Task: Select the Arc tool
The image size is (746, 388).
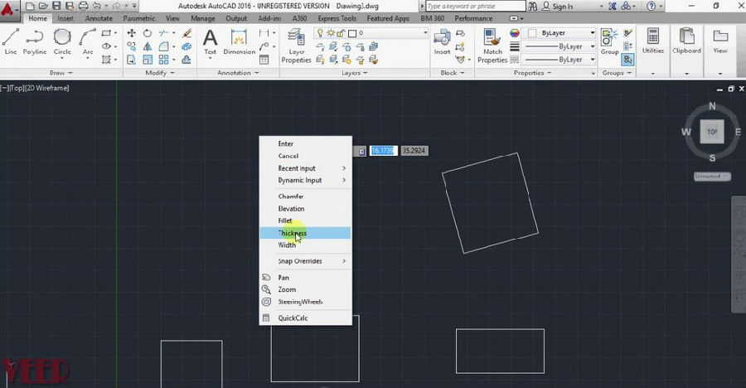Action: pos(88,41)
